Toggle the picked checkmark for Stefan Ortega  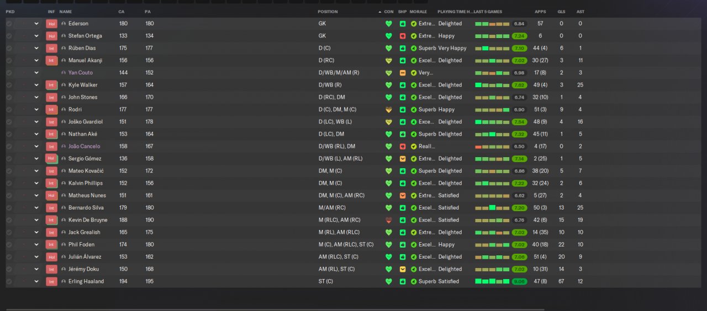[9, 36]
